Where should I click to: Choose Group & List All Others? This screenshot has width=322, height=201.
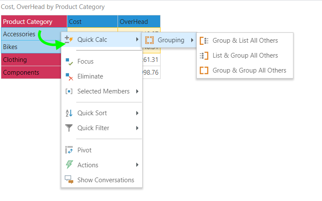245,41
